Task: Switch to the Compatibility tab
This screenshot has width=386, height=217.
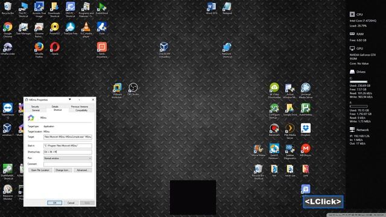Action: (81, 110)
